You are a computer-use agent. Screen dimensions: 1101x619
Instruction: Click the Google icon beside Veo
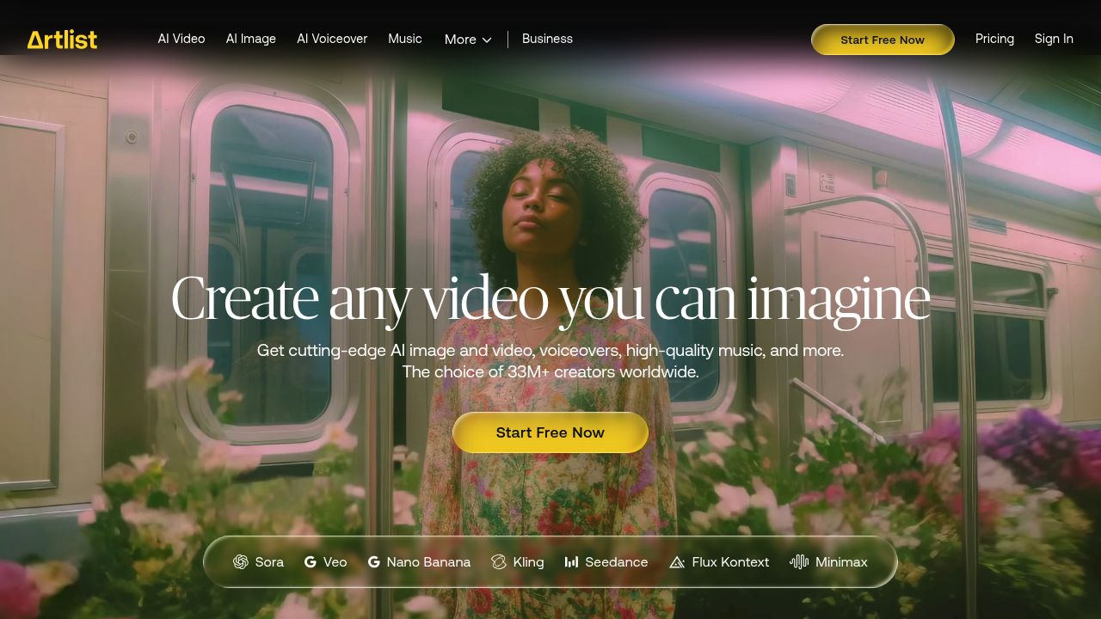point(311,561)
